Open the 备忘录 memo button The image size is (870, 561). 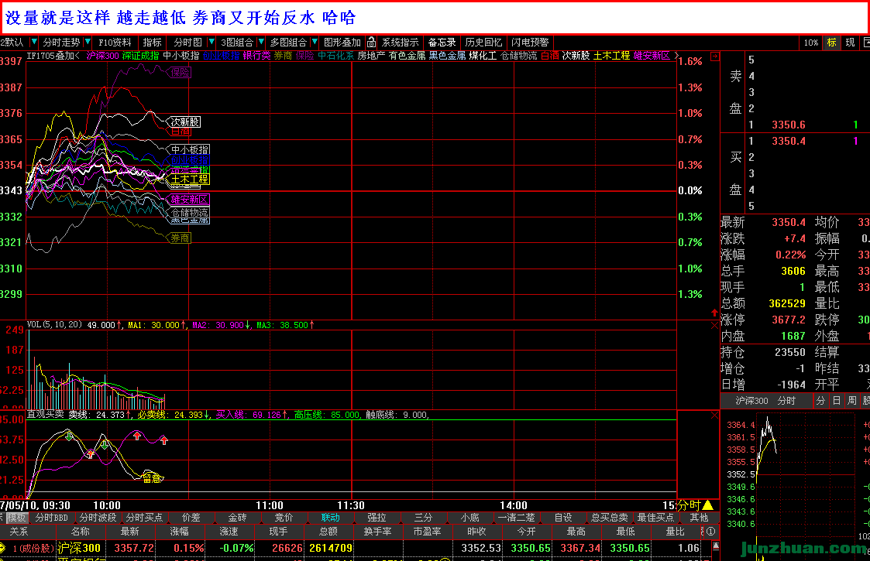coord(442,43)
